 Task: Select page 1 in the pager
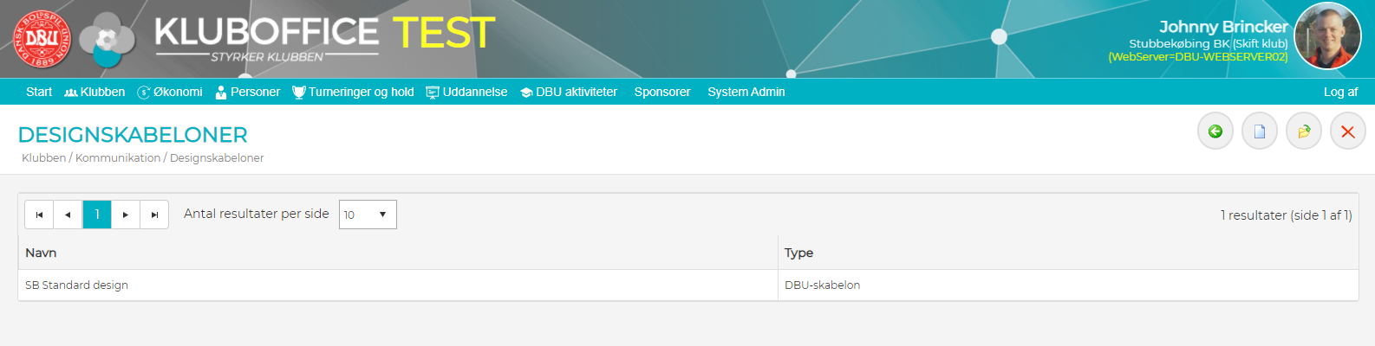point(97,215)
